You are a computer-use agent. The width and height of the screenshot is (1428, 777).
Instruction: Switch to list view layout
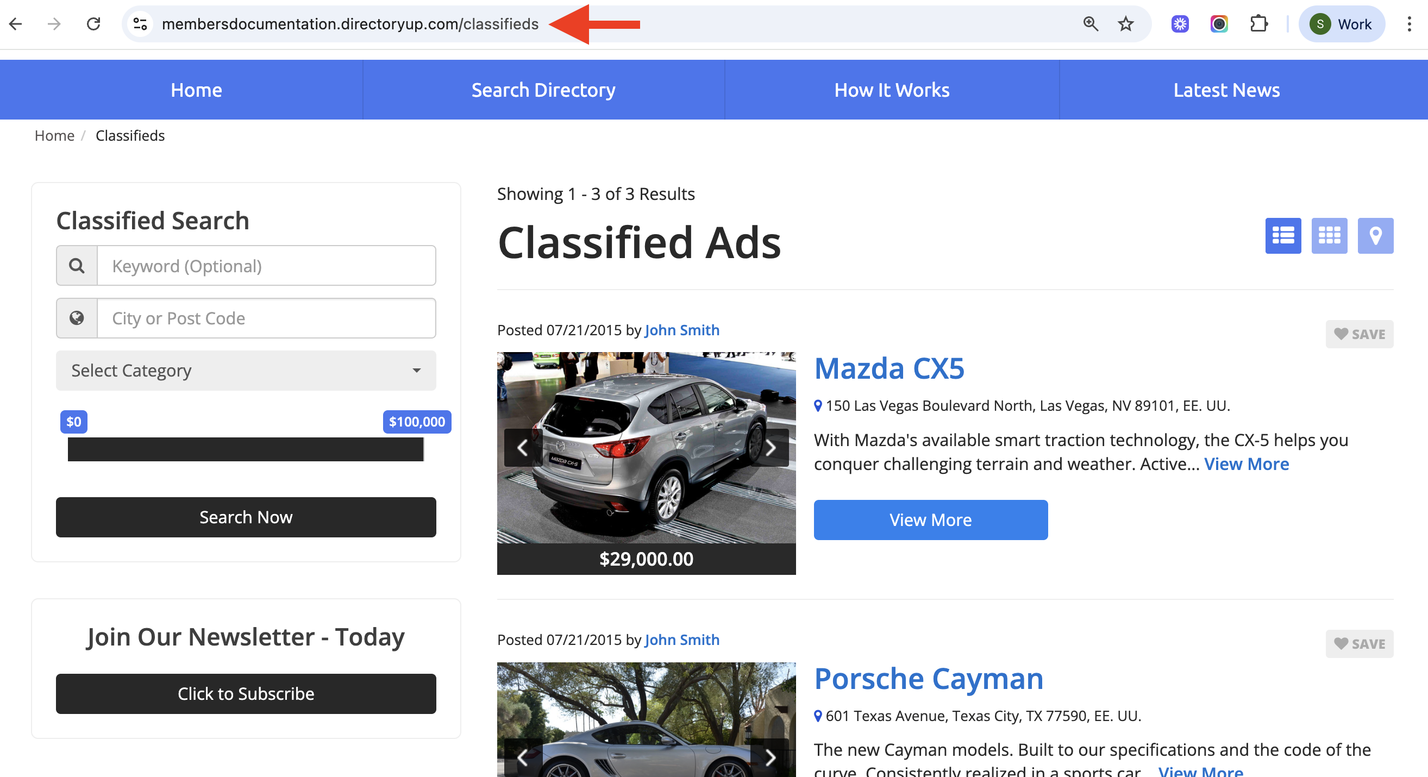point(1283,235)
